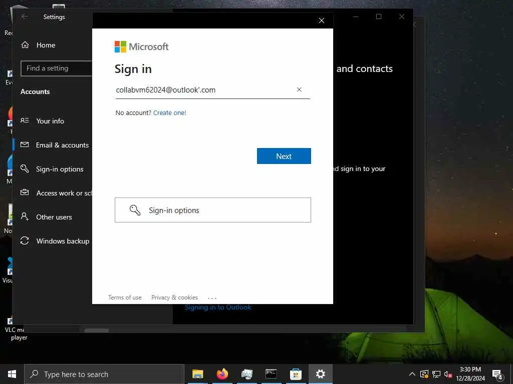Image resolution: width=513 pixels, height=384 pixels.
Task: Click the Settings gear taskbar icon
Action: pos(320,374)
